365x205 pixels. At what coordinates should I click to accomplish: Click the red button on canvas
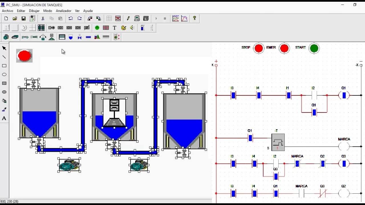(24, 56)
